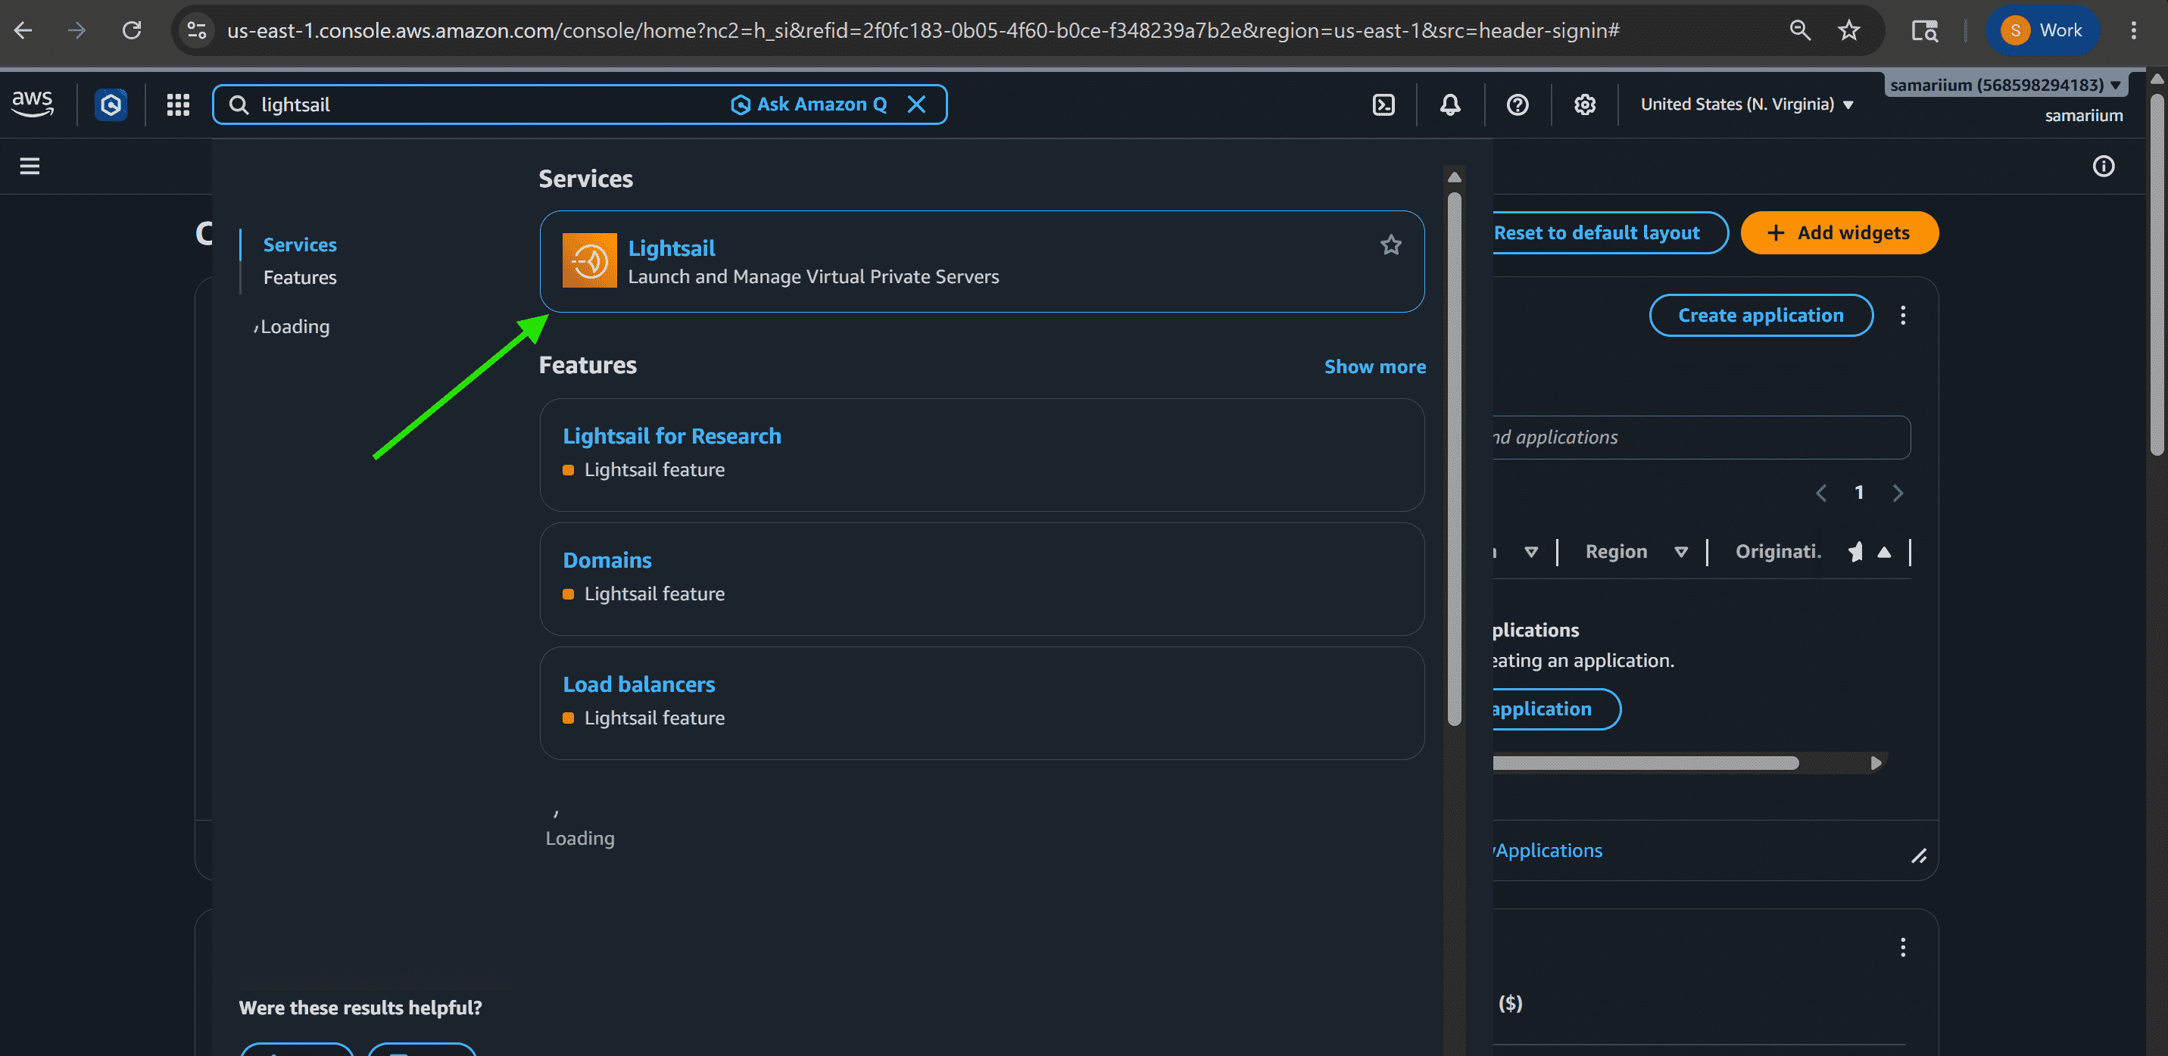Expand samariium account menu dropdown
2168x1056 pixels.
(2004, 85)
